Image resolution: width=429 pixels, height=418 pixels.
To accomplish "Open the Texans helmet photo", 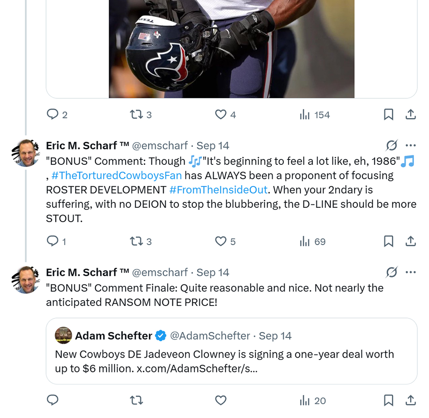I will 231,49.
